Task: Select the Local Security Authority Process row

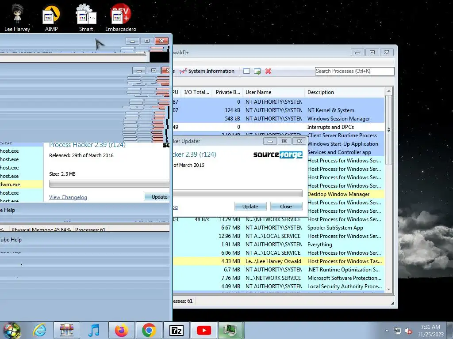Action: click(279, 286)
